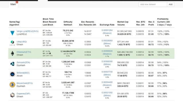This screenshot has height=102, width=183.
Task: Open the BitSend(BSD) coin link
Action: 23,73
